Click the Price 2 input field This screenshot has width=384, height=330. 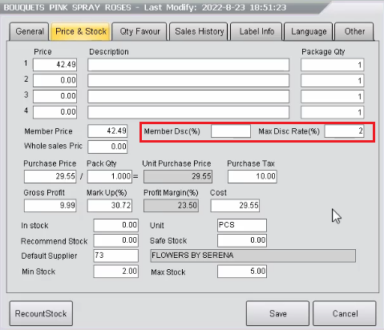pos(55,81)
